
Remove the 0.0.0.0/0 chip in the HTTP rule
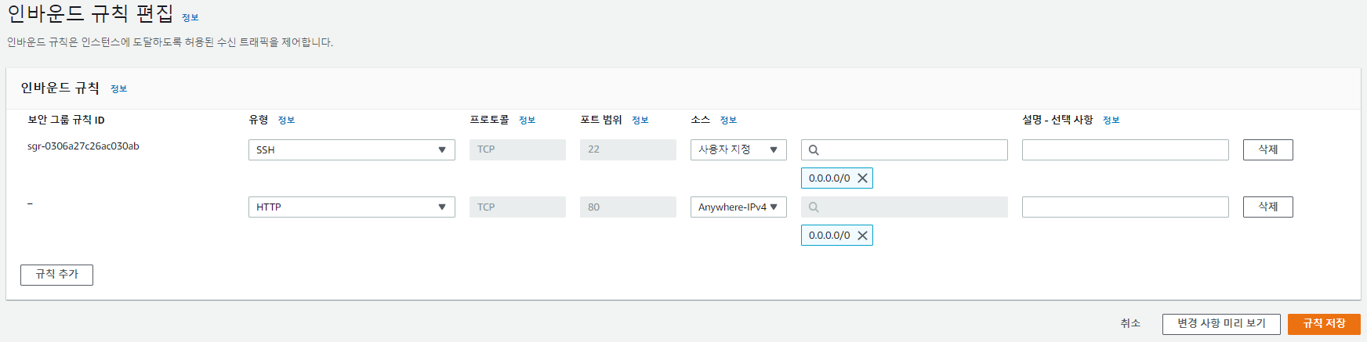pos(862,236)
